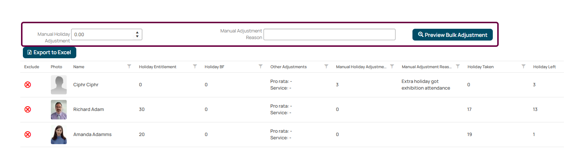Viewport: 582px width, 167px height.
Task: Exclude Amanda Adamms using red cross icon
Action: point(28,135)
